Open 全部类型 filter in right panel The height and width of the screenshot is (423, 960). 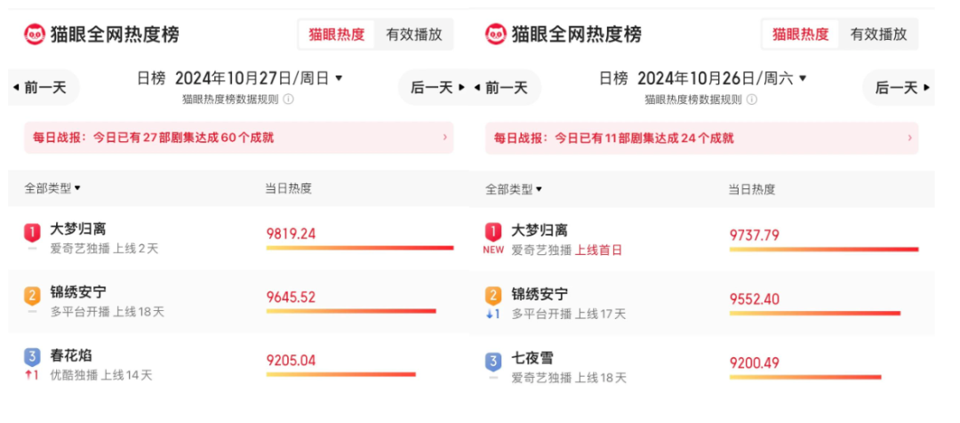tap(515, 189)
